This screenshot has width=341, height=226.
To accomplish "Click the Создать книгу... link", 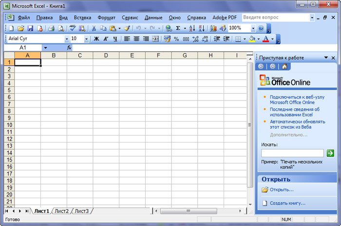I will (287, 203).
